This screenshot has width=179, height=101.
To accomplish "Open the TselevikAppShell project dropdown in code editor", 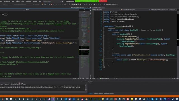I will 106,10.
